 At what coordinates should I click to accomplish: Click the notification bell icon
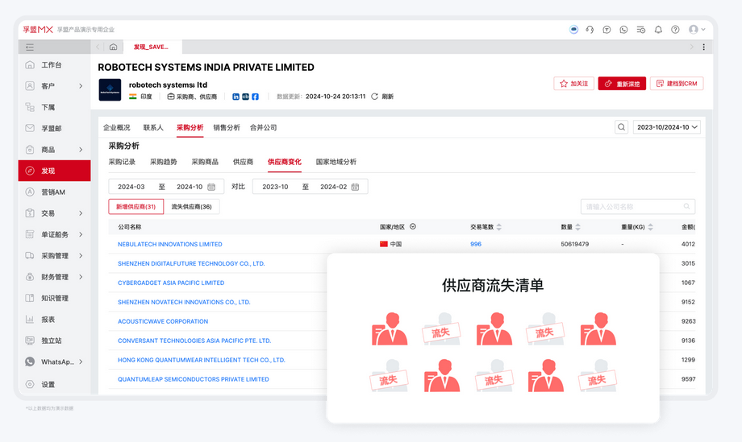coord(658,30)
